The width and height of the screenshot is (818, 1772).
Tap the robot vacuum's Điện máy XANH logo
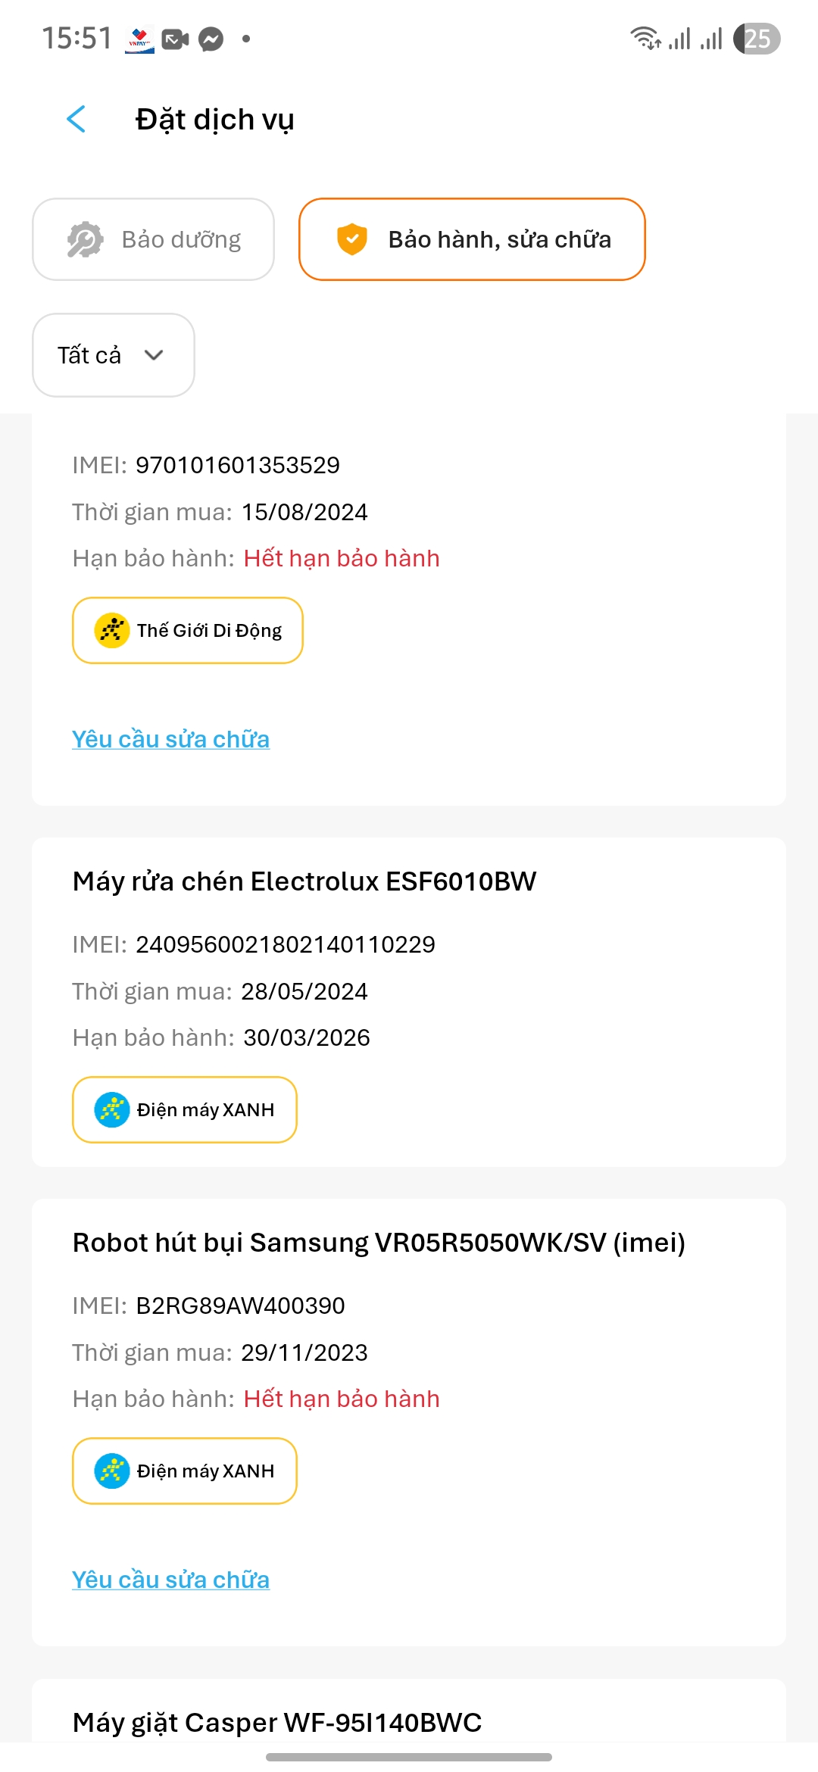point(112,1471)
